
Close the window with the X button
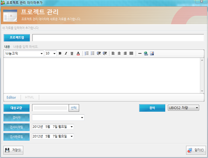coord(202,2)
